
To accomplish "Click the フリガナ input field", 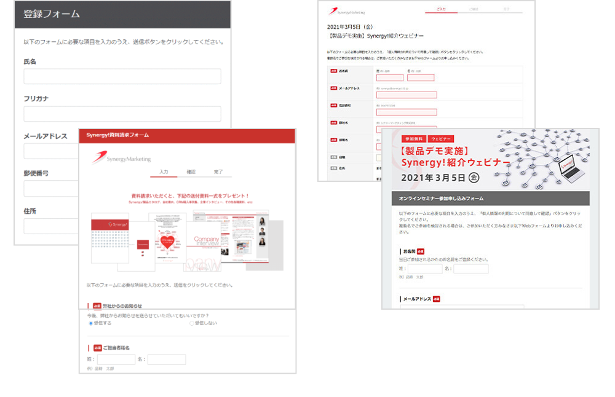I will [x=122, y=114].
